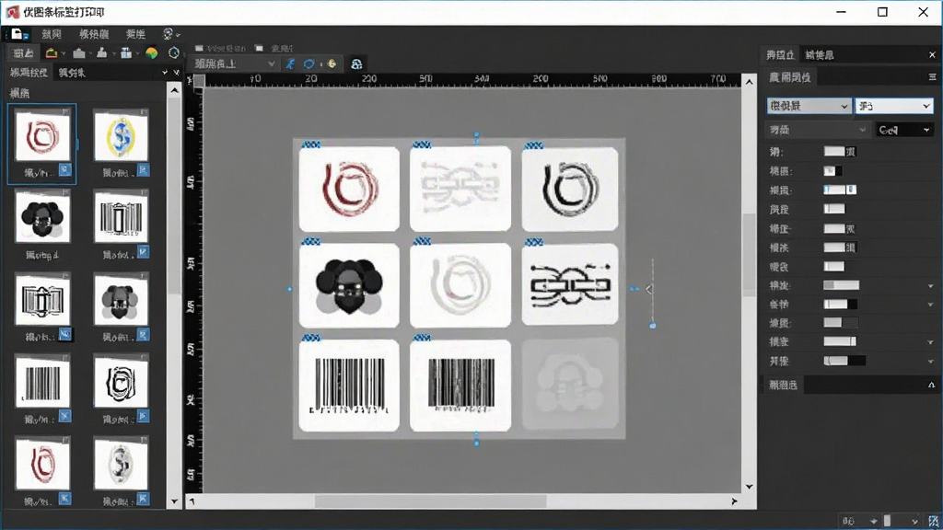This screenshot has height=530, width=943.
Task: Open the gear icon menu in the menu bar
Action: coord(169,34)
